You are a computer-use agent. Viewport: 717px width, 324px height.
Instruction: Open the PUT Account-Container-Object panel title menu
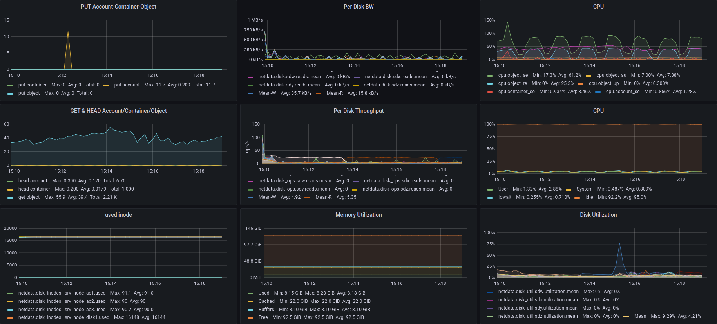tap(118, 7)
